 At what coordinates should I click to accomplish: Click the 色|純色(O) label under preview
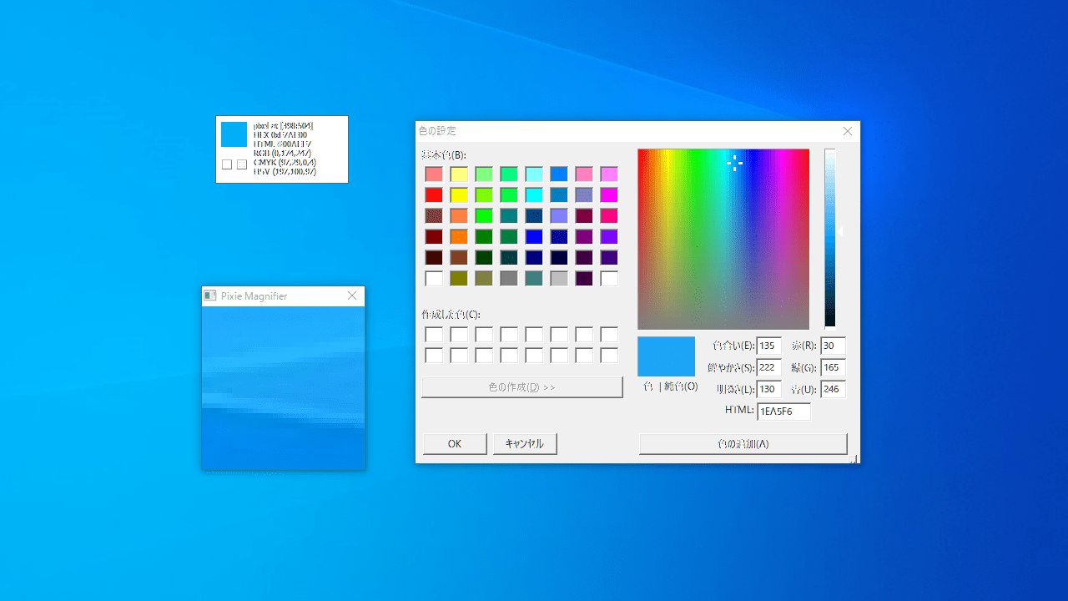point(671,386)
